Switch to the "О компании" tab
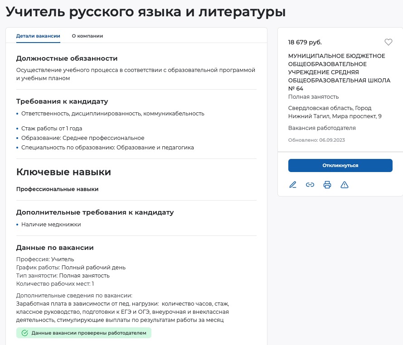403x345 pixels. pos(87,36)
